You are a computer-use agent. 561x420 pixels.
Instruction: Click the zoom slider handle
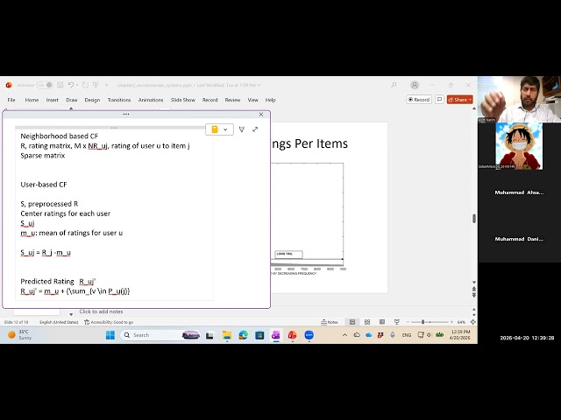[x=423, y=322]
